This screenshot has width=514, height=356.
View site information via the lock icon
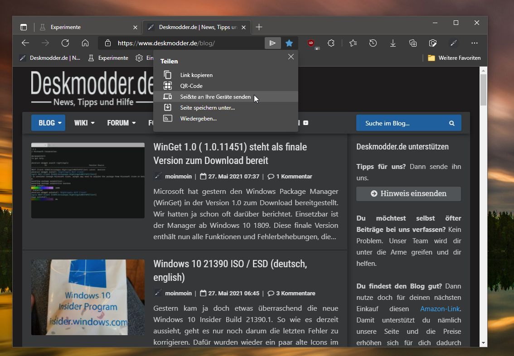108,43
